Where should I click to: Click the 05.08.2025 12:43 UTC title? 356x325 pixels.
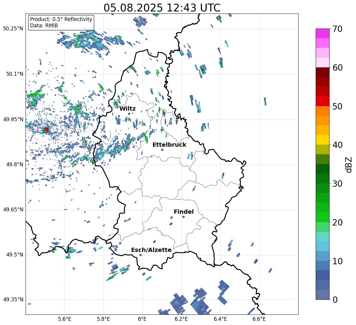pyautogui.click(x=162, y=8)
